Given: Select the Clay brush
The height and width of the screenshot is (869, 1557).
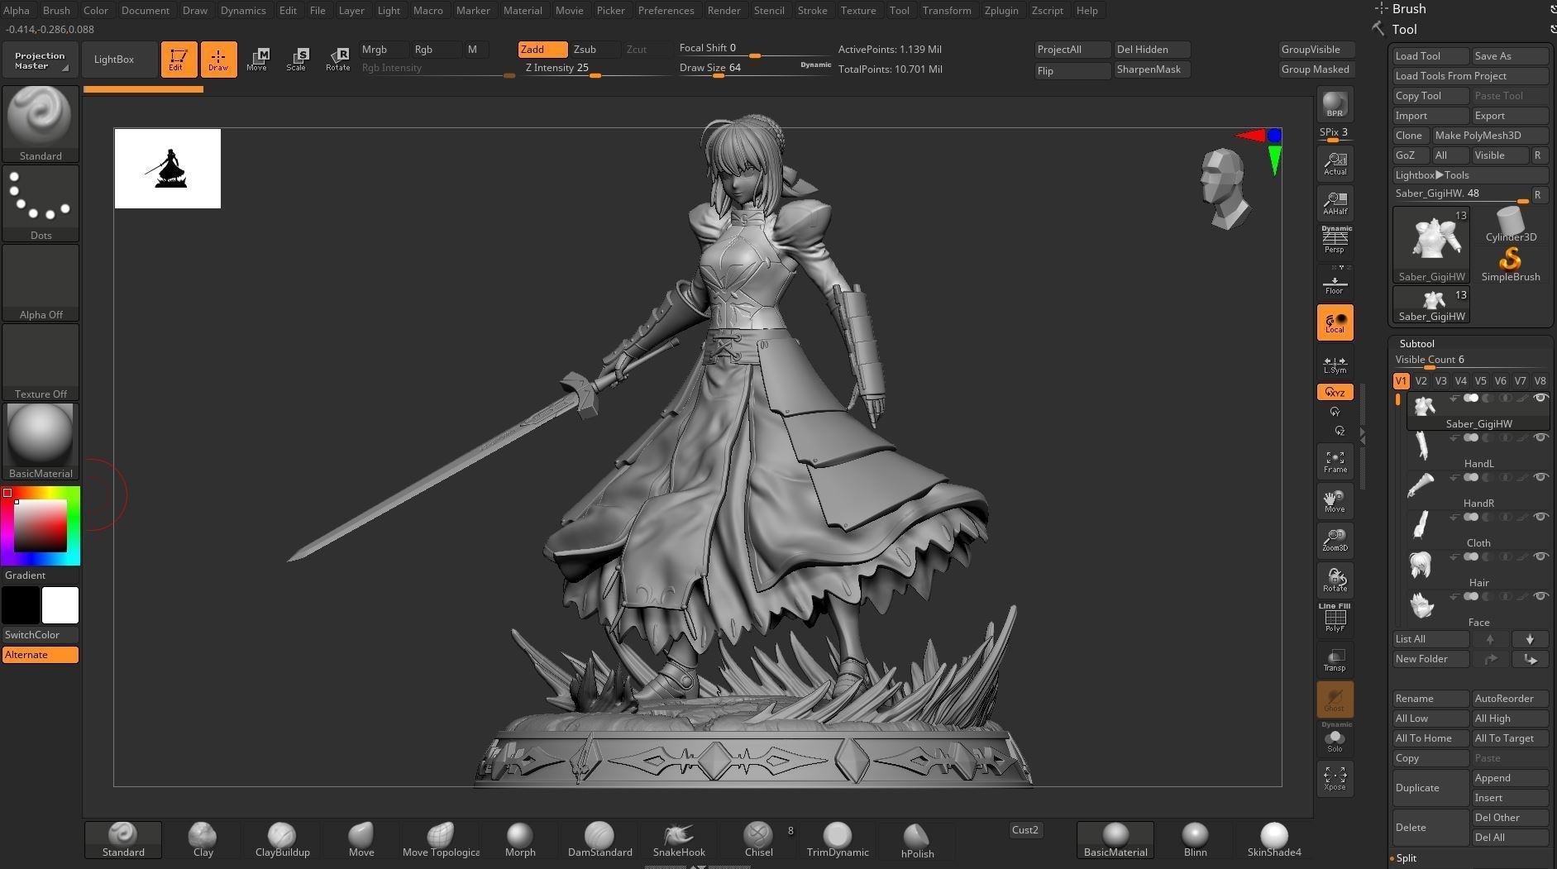Looking at the screenshot, I should [x=203, y=840].
